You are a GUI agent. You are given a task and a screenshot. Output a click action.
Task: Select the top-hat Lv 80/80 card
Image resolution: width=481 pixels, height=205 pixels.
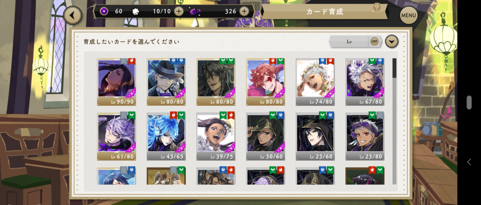166,81
